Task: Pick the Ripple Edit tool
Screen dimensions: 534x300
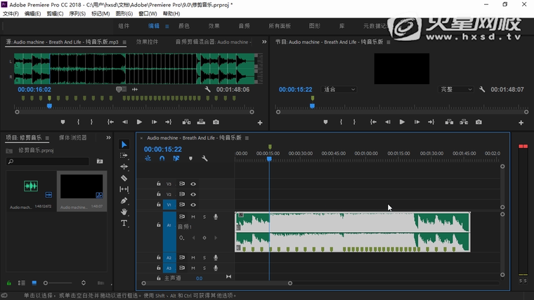Action: tap(124, 167)
